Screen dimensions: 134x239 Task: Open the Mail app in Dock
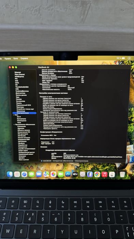(x=39, y=174)
